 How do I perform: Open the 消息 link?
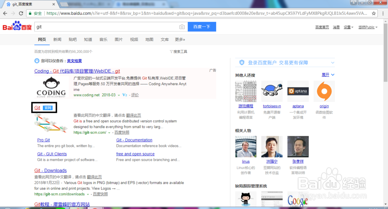pos(336,27)
